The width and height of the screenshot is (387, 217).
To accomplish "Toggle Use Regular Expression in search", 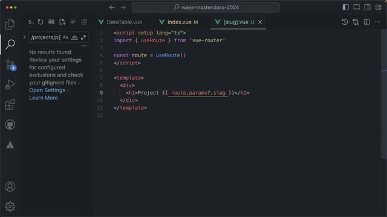I will (83, 37).
